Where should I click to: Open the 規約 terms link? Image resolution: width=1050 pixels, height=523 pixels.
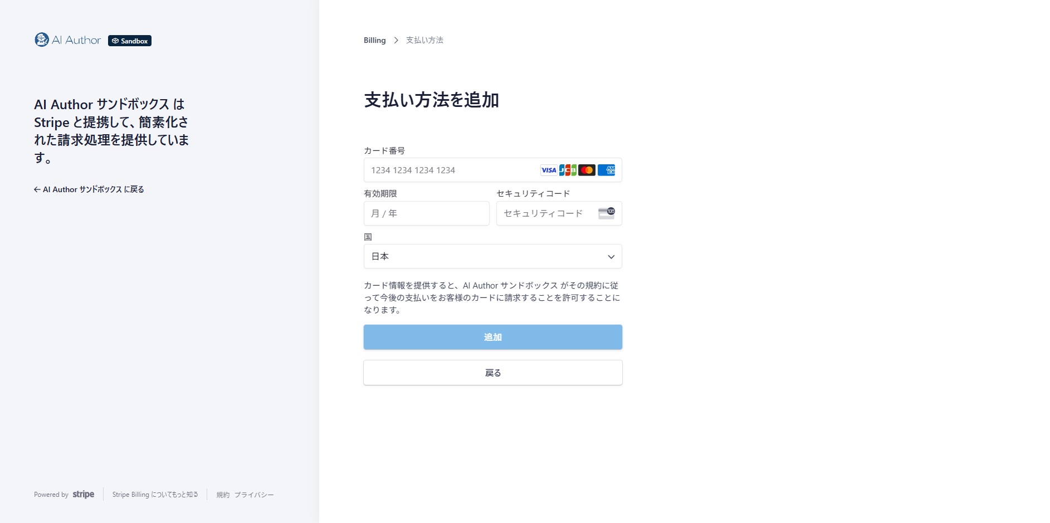point(223,495)
